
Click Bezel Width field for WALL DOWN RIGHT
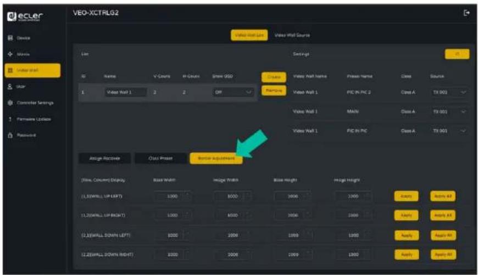tap(173, 255)
